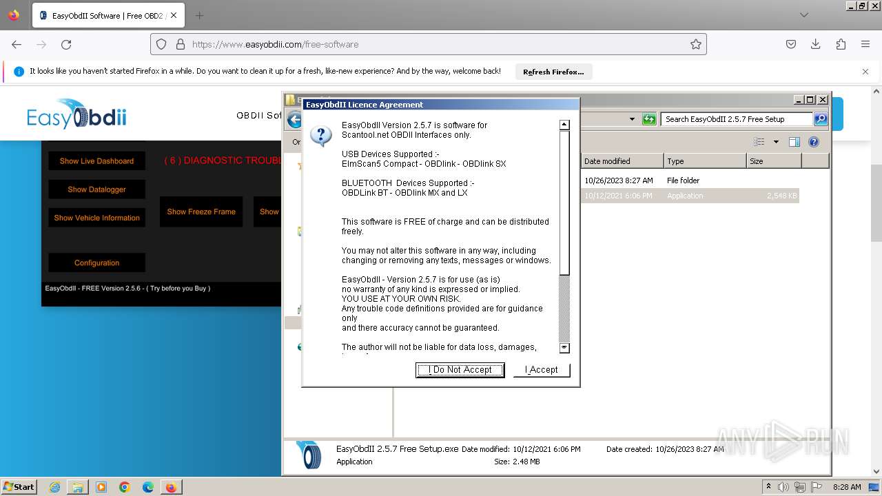882x496 pixels.
Task: Sort by Date modified column
Action: (x=622, y=161)
